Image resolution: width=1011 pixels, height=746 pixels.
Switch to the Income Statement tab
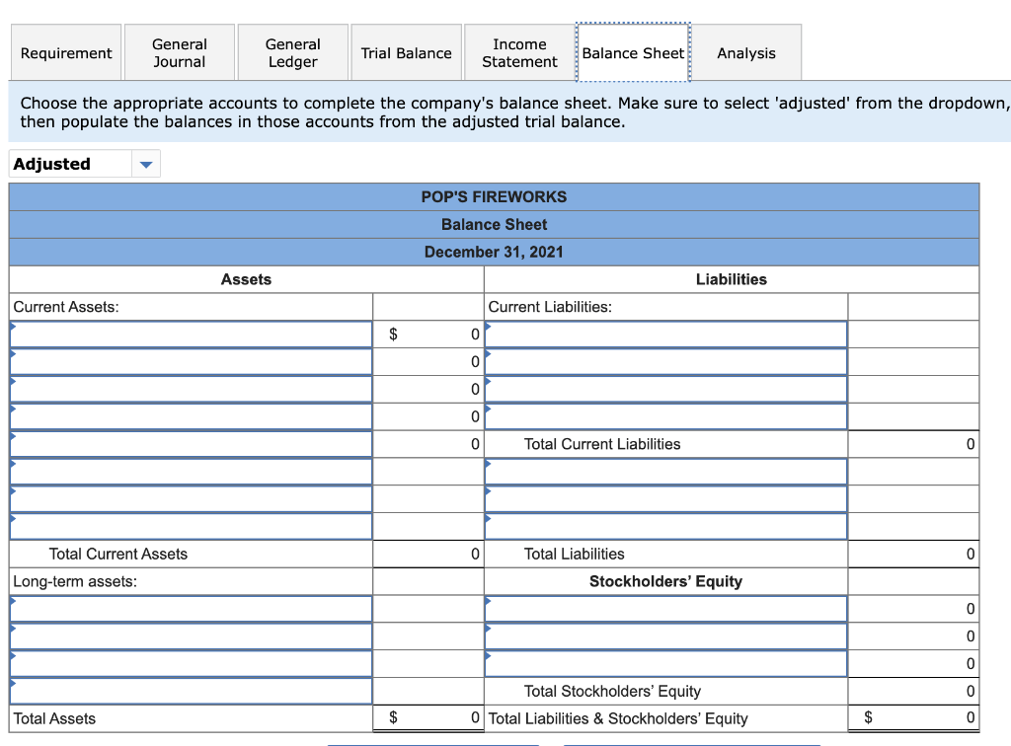[518, 52]
